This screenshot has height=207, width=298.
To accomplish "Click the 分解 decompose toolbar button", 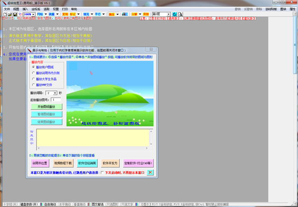I will (134, 14).
